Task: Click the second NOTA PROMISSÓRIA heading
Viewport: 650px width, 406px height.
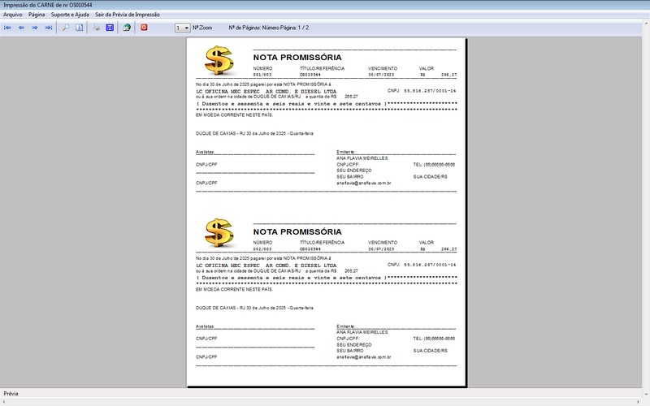Action: (x=297, y=231)
